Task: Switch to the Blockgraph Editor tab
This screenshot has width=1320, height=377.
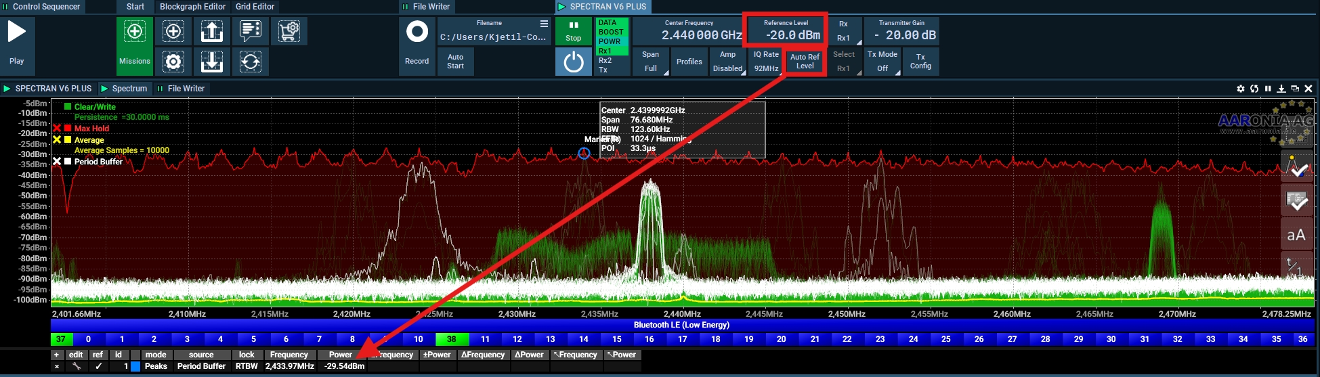Action: (x=192, y=7)
